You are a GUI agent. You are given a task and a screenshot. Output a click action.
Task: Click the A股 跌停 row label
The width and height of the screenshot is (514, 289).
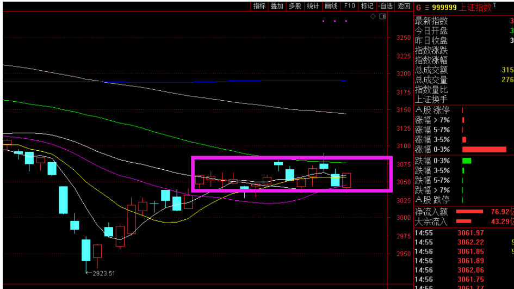(x=432, y=200)
